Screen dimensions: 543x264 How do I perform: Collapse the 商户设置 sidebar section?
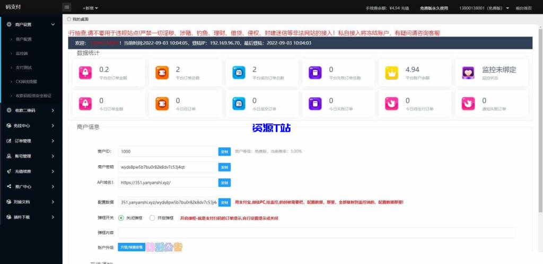pos(53,24)
